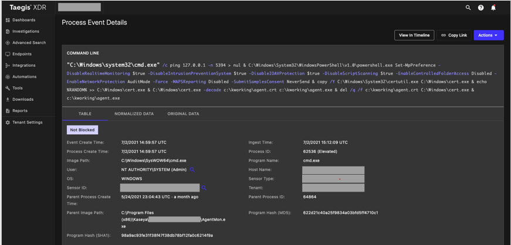Click the OS value WINDOWS
511x245 pixels.
pos(131,179)
